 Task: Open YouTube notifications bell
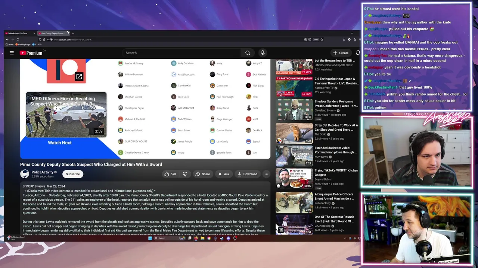click(358, 53)
